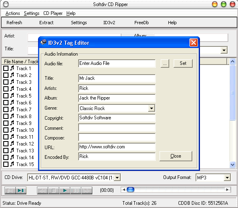Click the play/pause track button
The height and width of the screenshot is (208, 238).
point(21,190)
